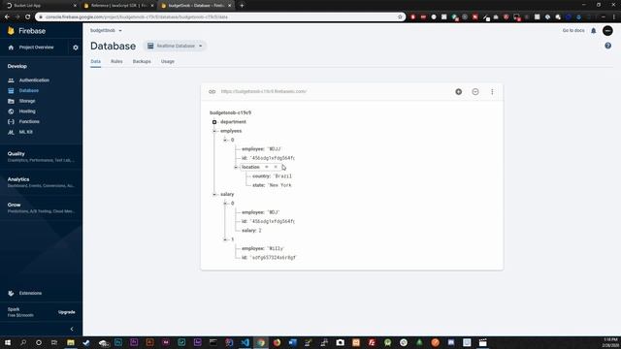This screenshot has width=621, height=349.
Task: Open notifications bell
Action: point(593,30)
